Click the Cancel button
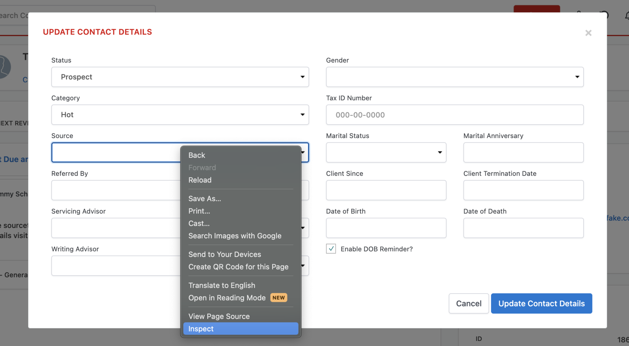 pyautogui.click(x=468, y=303)
